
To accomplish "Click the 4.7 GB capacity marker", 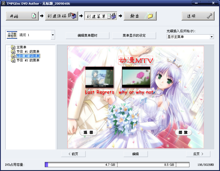I will click(x=110, y=165).
